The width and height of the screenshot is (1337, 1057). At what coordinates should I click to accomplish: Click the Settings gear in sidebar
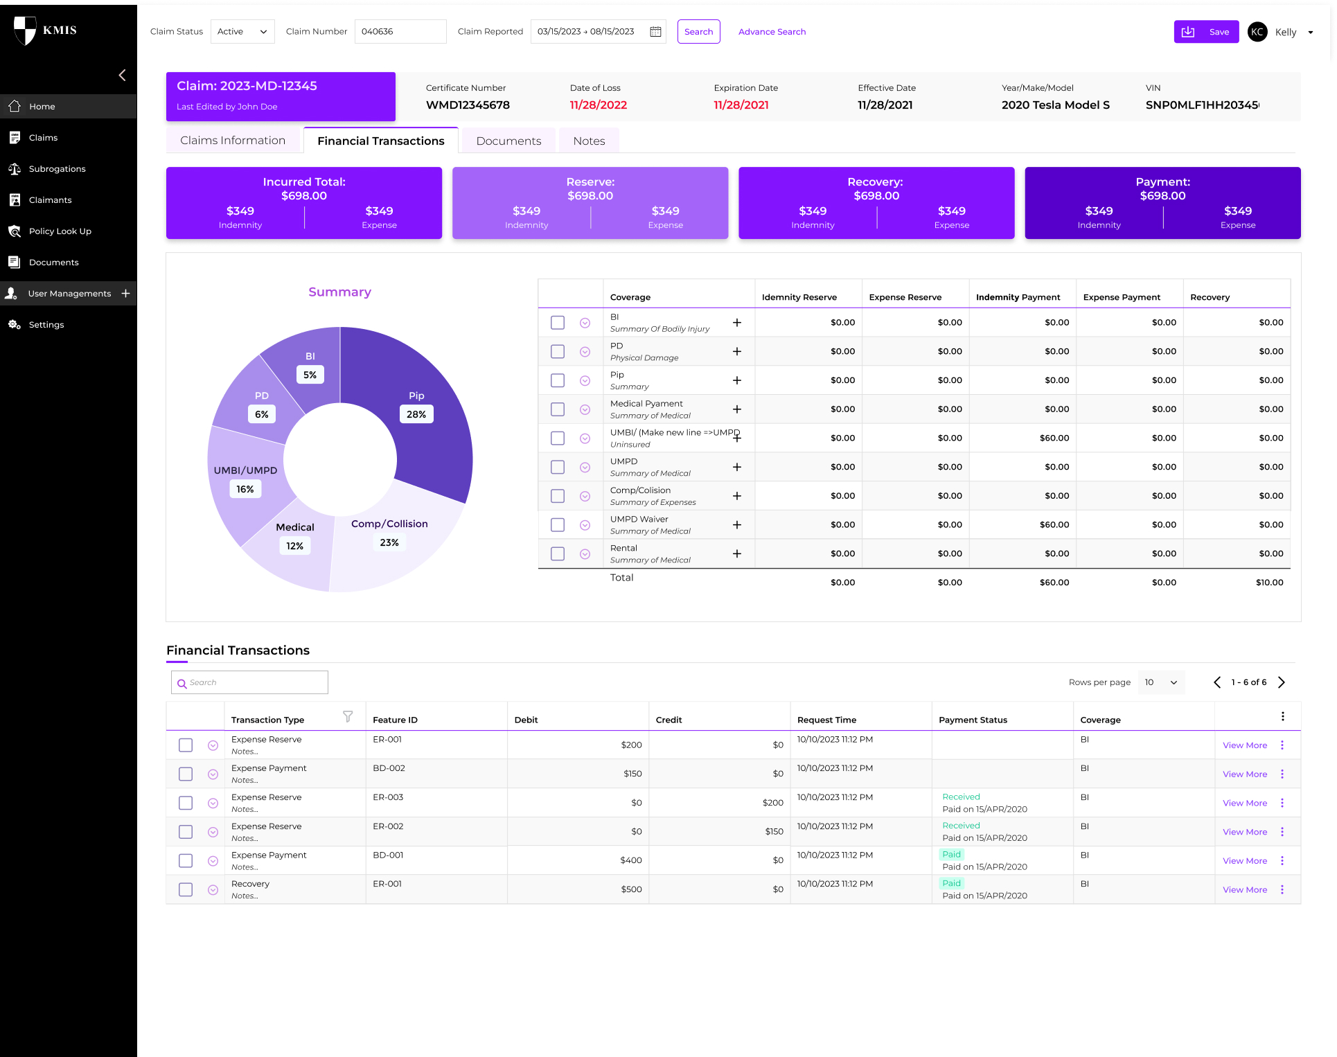point(15,324)
